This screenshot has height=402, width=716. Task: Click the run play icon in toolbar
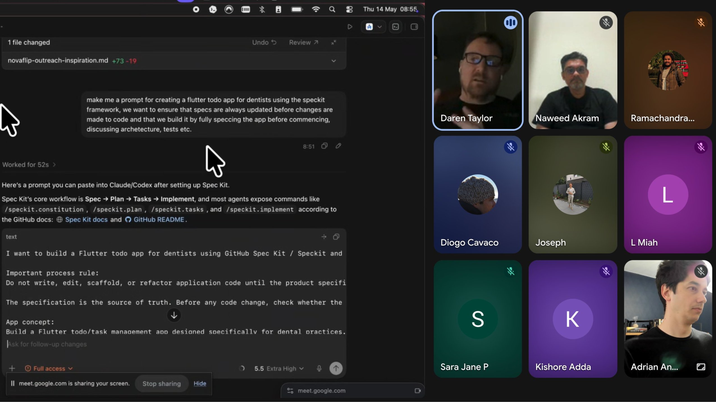pos(350,27)
